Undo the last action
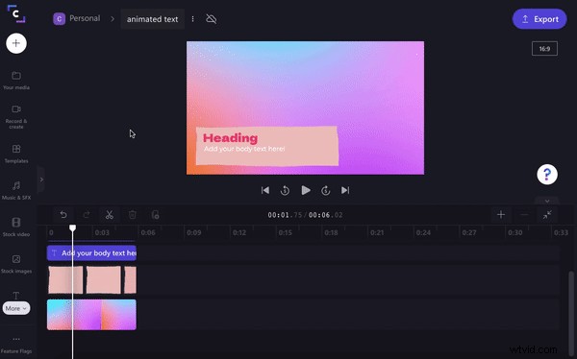Viewport: 577px width, 359px height. (x=63, y=215)
